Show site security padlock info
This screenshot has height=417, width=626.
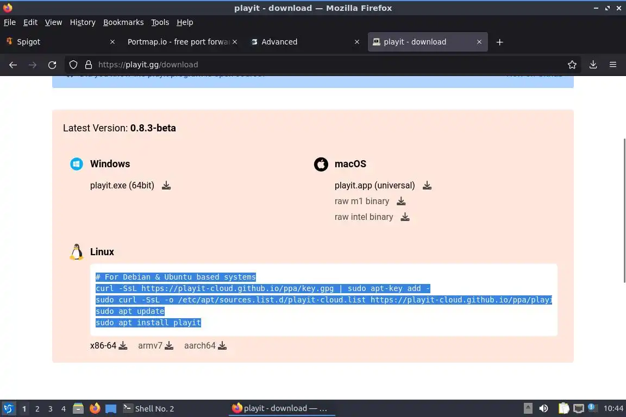point(88,65)
